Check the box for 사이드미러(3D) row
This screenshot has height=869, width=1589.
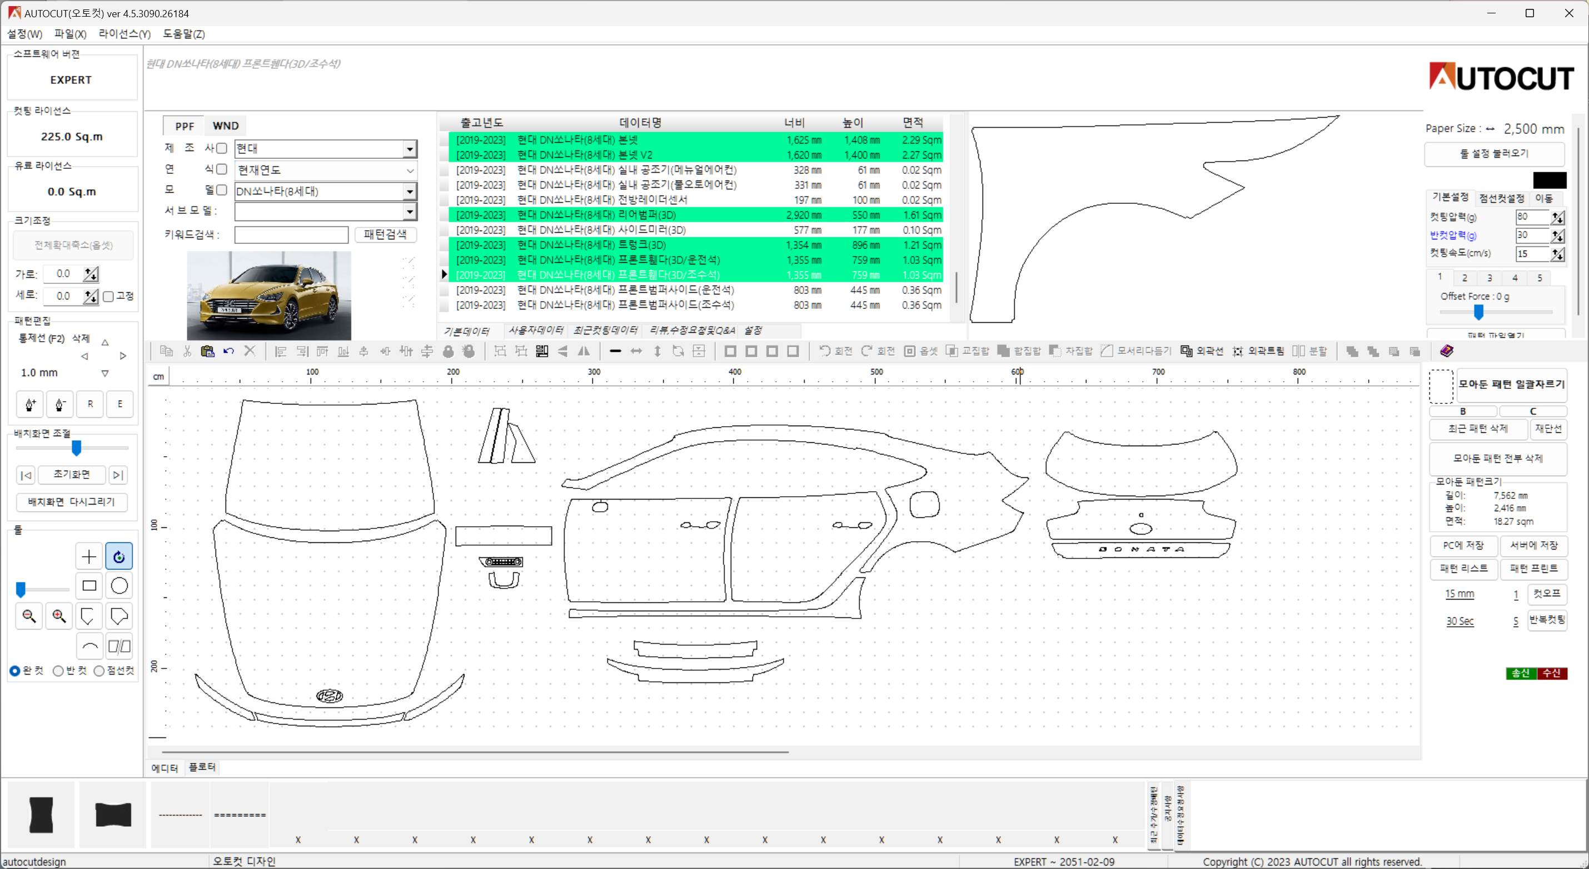444,230
